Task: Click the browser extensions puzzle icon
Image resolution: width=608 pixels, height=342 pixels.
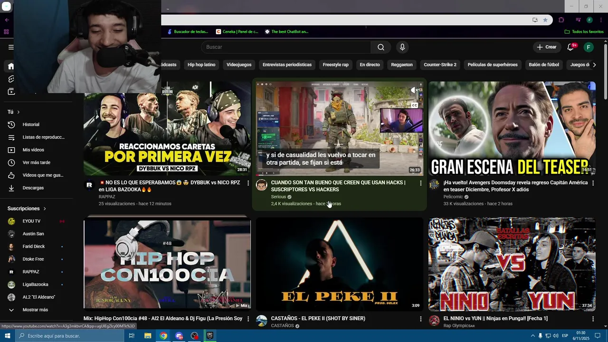Action: [561, 20]
